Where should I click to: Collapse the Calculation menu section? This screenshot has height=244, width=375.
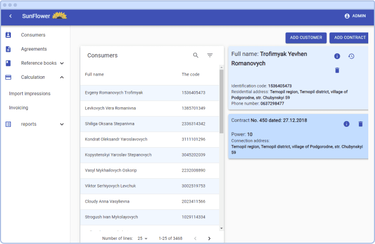[62, 77]
